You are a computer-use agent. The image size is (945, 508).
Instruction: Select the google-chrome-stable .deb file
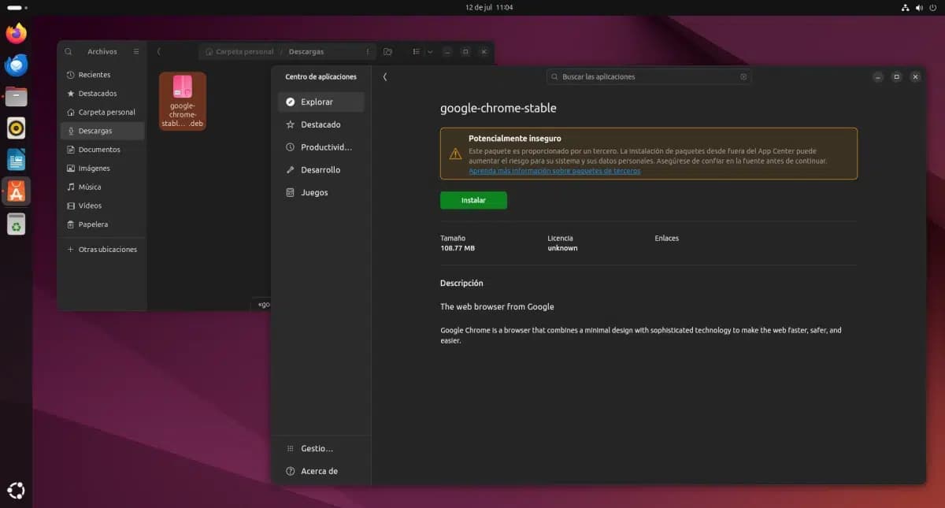pyautogui.click(x=183, y=101)
